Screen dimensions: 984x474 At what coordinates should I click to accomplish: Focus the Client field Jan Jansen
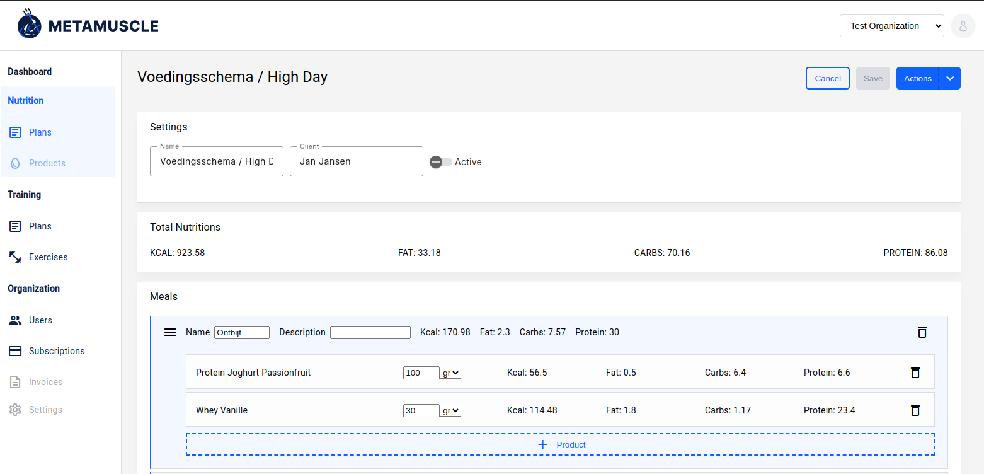(x=356, y=161)
